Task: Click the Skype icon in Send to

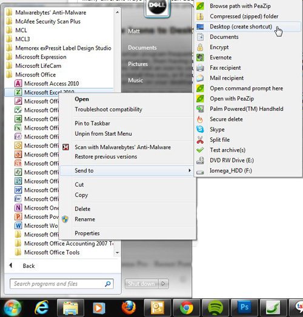Action: (x=200, y=129)
